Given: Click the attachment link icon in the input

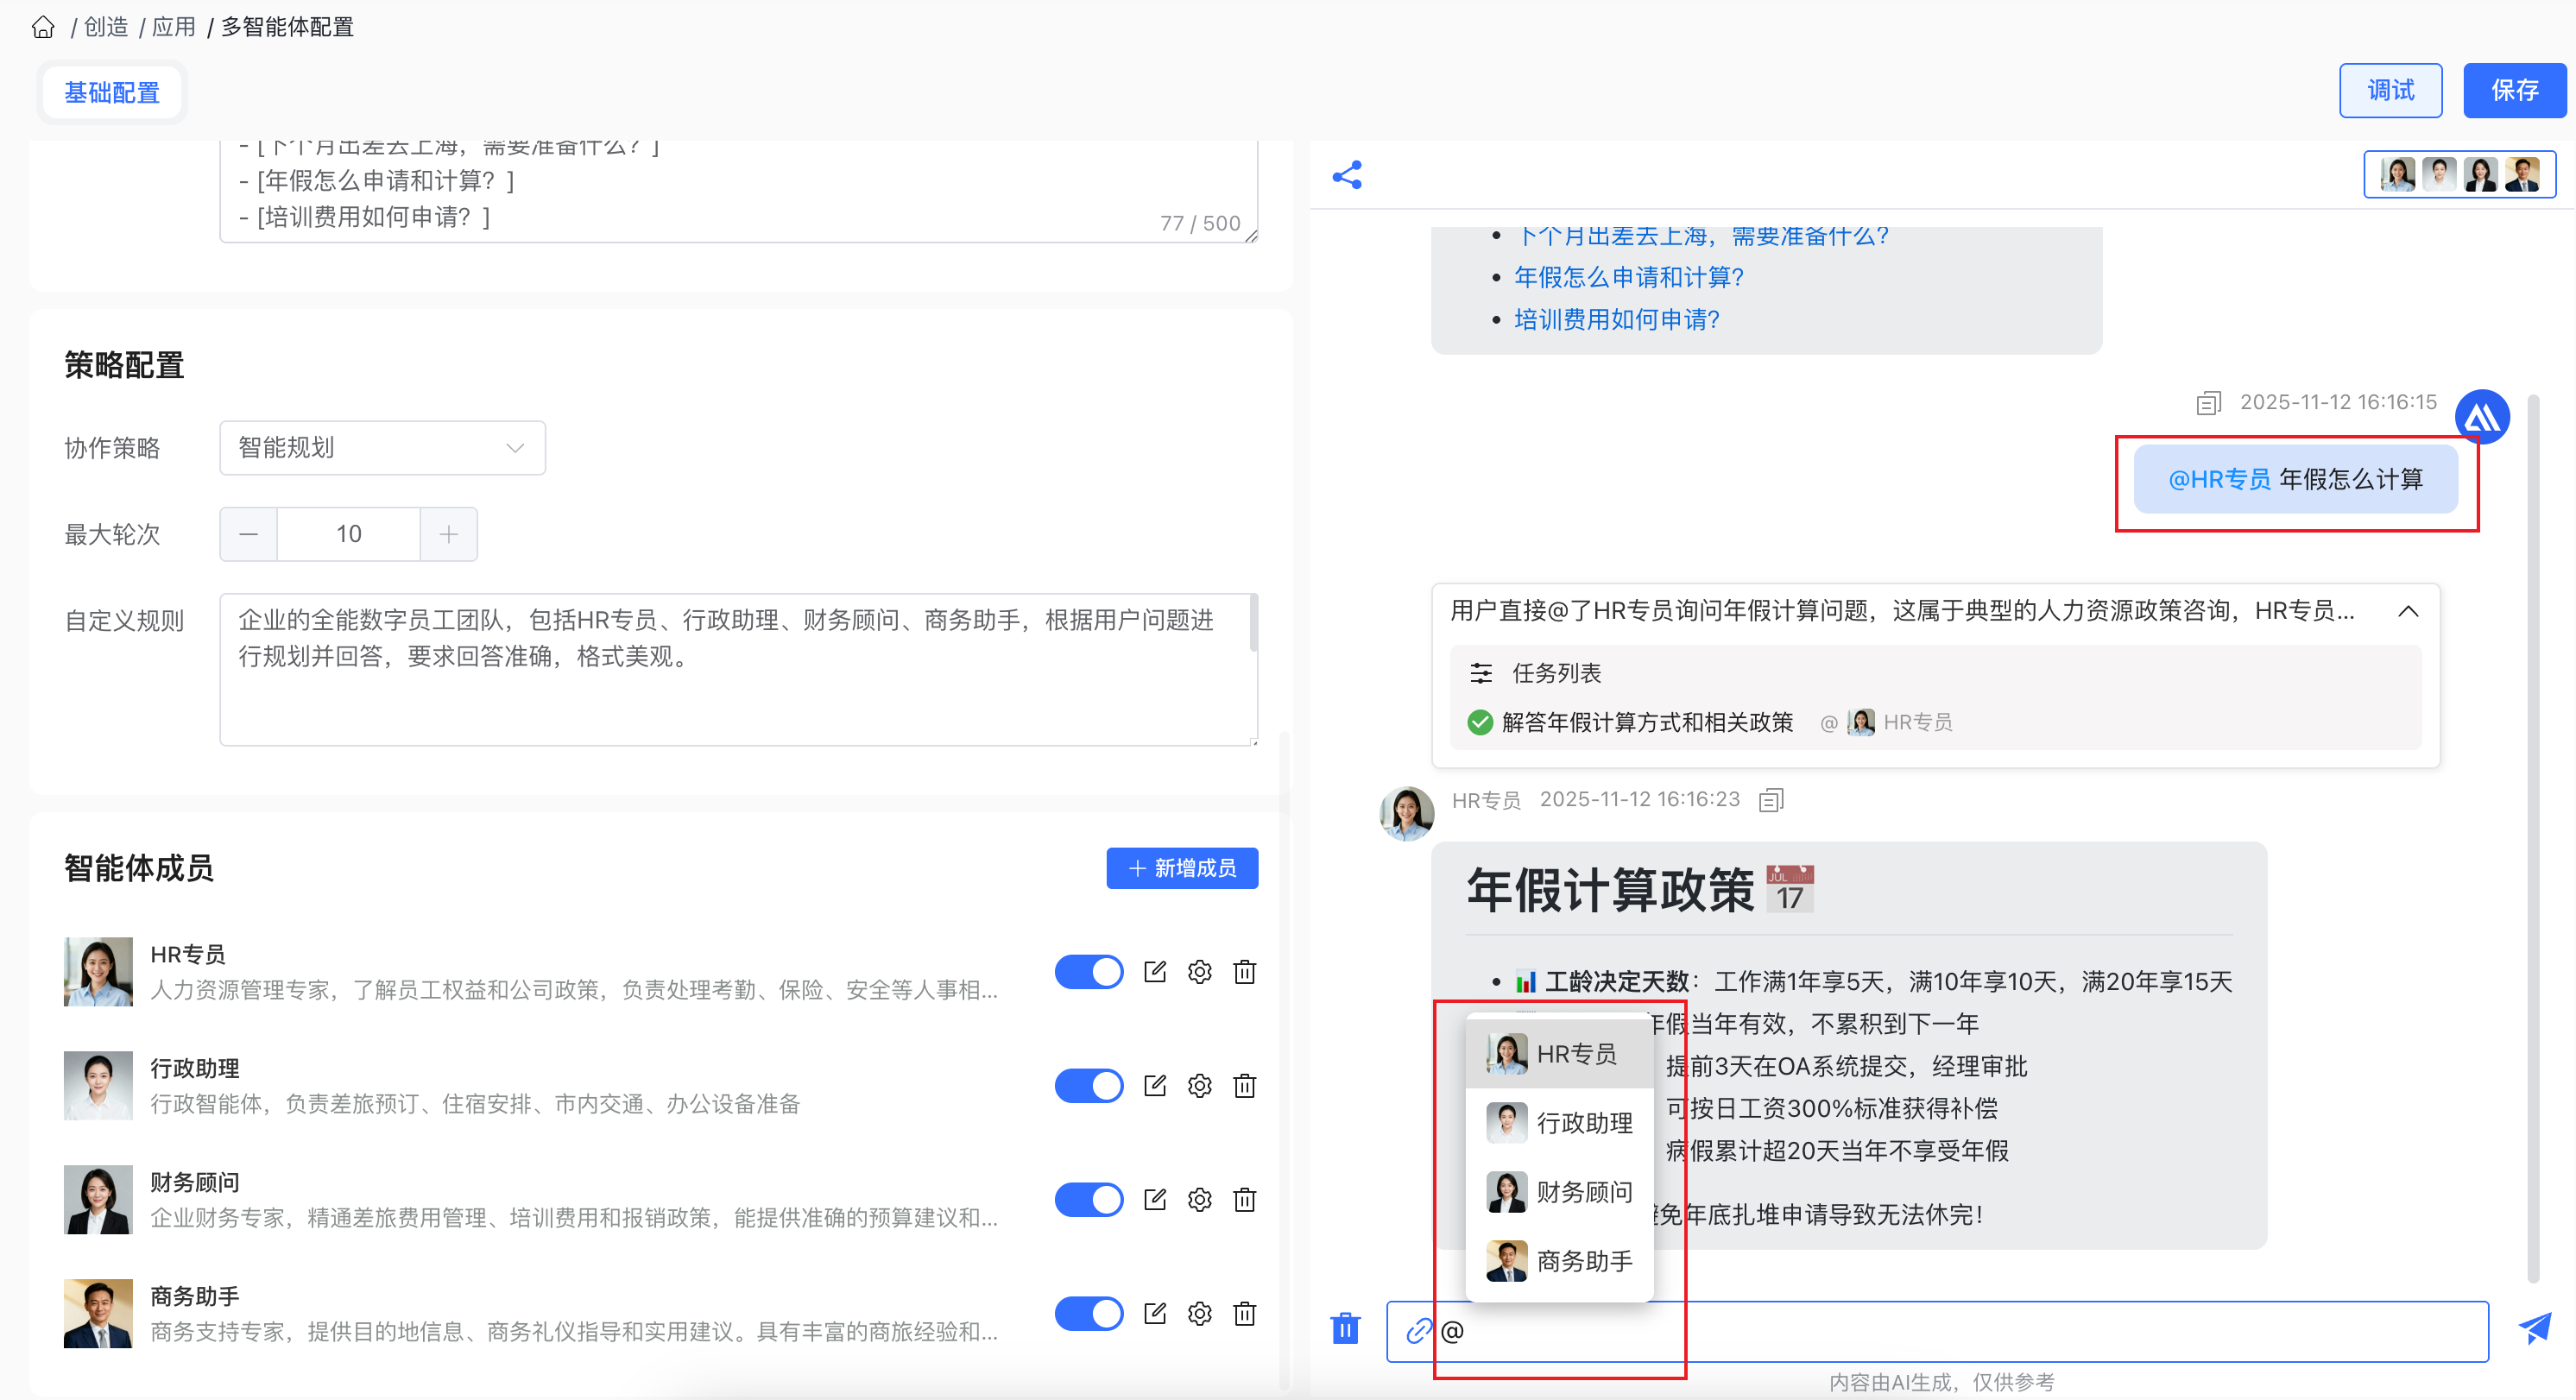Looking at the screenshot, I should 1418,1331.
